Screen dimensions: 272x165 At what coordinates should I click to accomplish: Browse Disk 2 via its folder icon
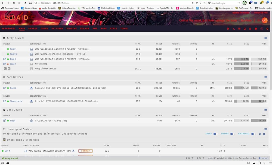coord(5,64)
